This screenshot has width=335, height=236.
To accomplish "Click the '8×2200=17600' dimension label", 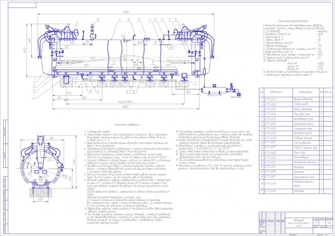I will coord(125,102).
